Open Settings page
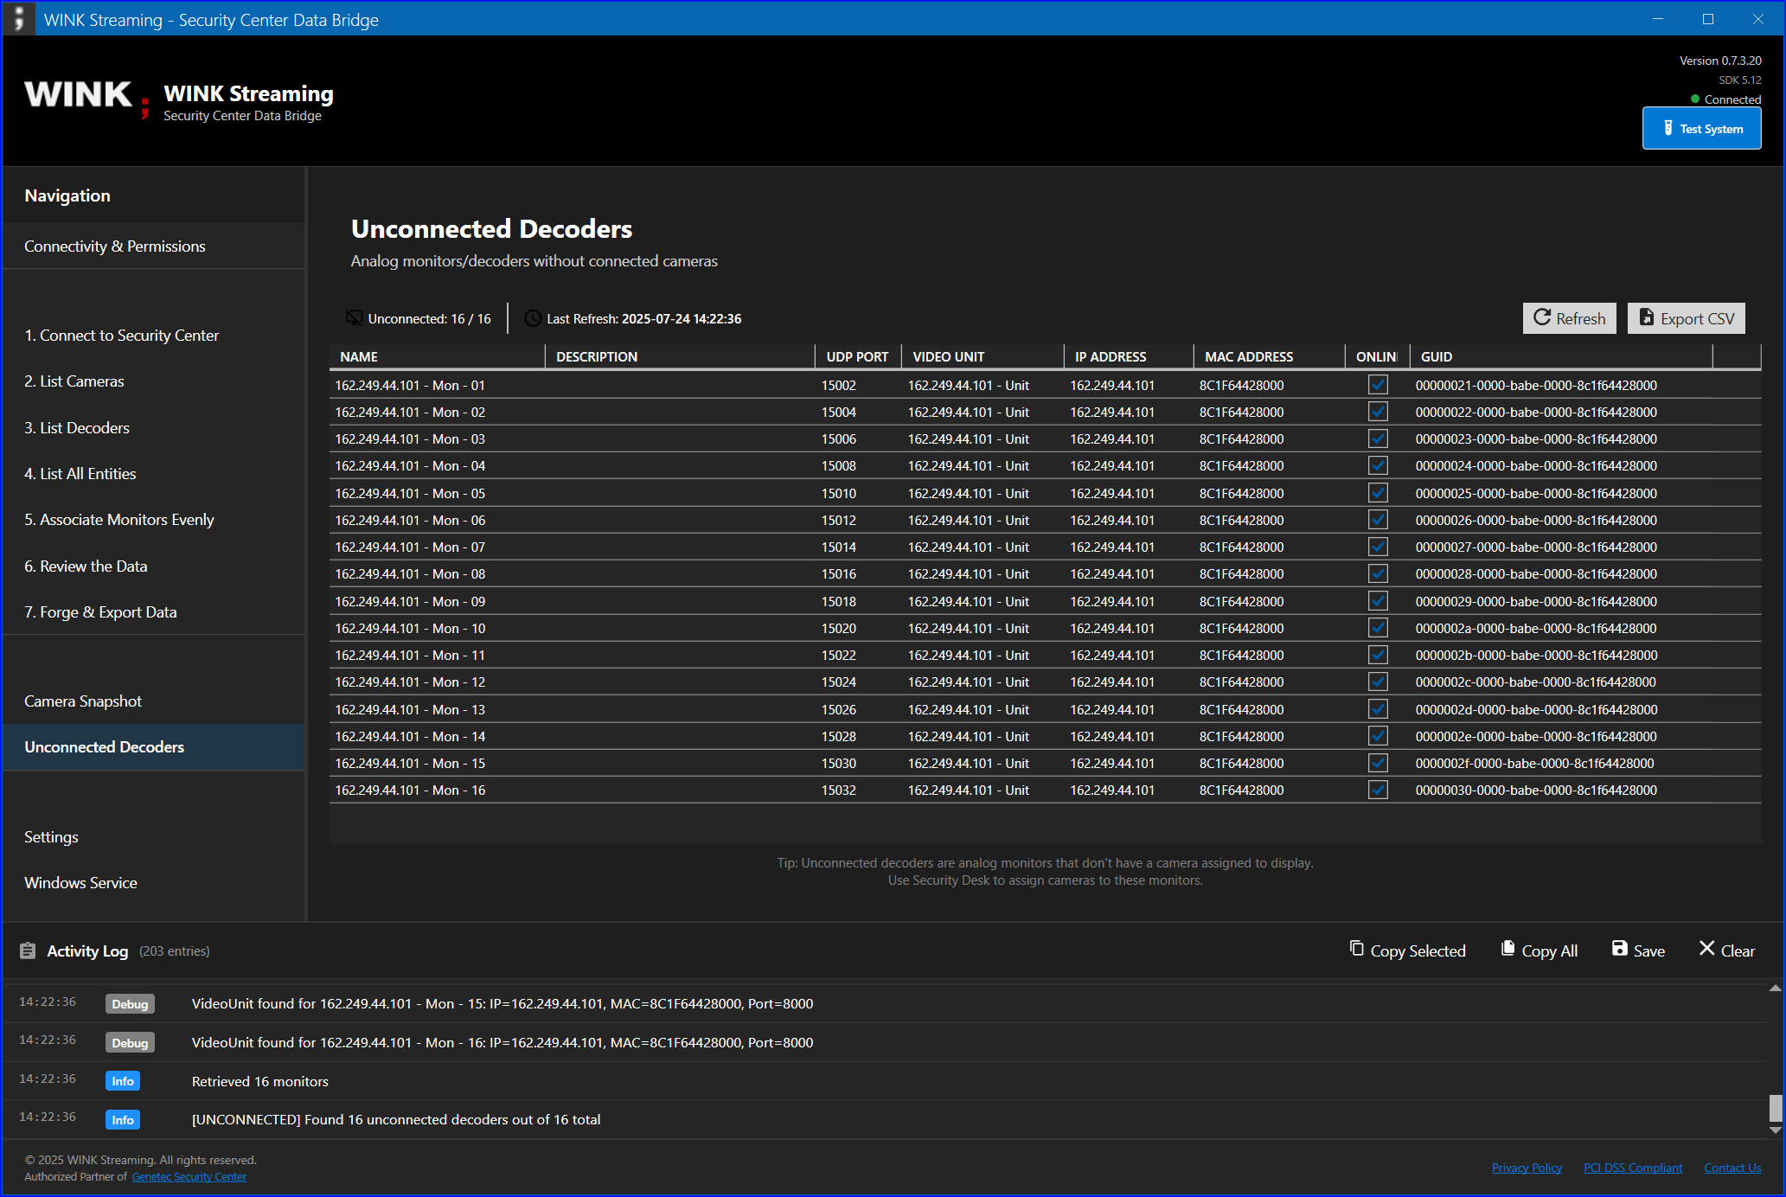1786x1197 pixels. point(153,837)
